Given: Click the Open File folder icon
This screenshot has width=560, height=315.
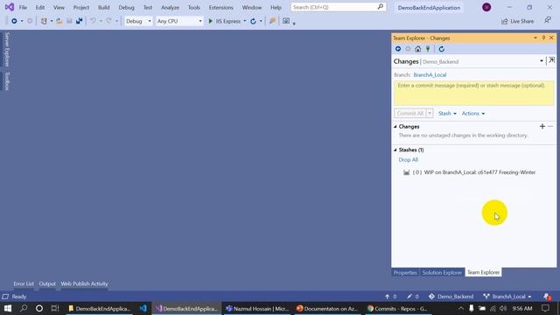Looking at the screenshot, I should click(59, 21).
